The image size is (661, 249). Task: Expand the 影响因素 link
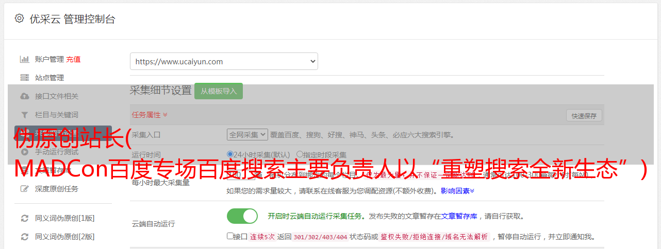pyautogui.click(x=457, y=191)
